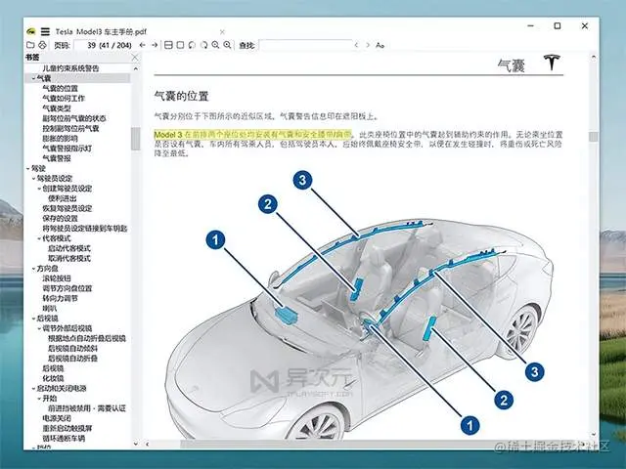
Task: Open bookmark 重新启动触摸屏
Action: (67, 428)
